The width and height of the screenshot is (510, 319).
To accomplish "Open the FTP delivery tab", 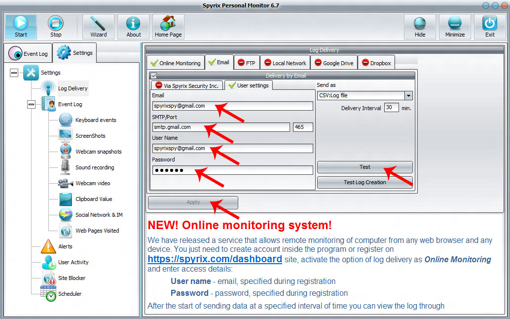I will click(247, 63).
